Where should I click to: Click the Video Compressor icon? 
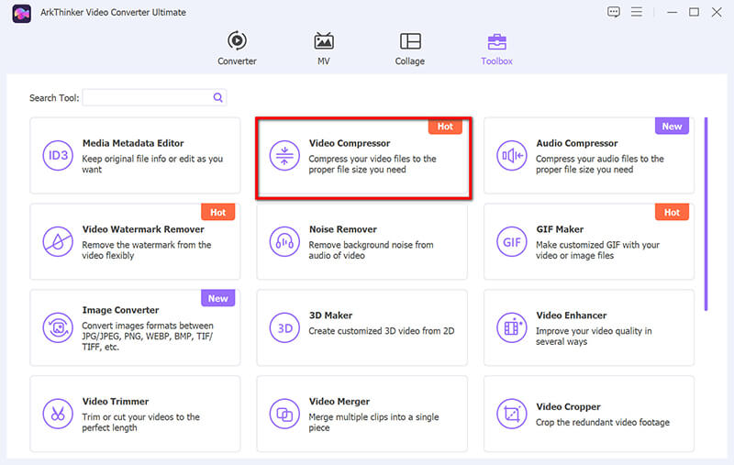284,155
